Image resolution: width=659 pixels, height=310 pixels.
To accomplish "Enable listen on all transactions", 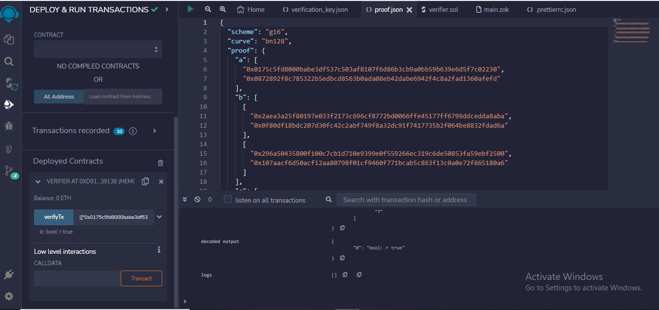I will coord(227,200).
